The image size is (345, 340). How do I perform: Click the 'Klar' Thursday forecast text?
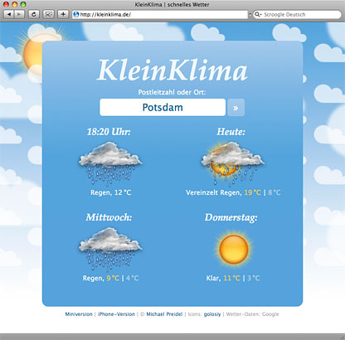tap(213, 279)
